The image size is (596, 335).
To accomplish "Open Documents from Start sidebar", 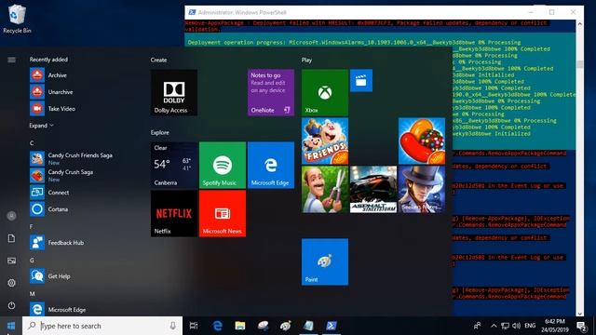I will pyautogui.click(x=11, y=238).
